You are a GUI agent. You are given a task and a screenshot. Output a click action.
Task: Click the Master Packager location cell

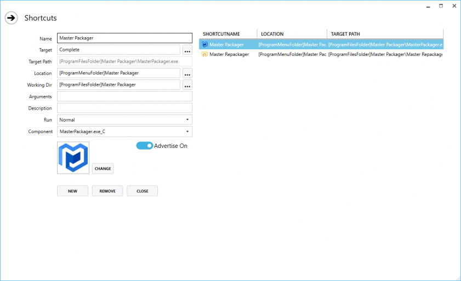pyautogui.click(x=292, y=45)
